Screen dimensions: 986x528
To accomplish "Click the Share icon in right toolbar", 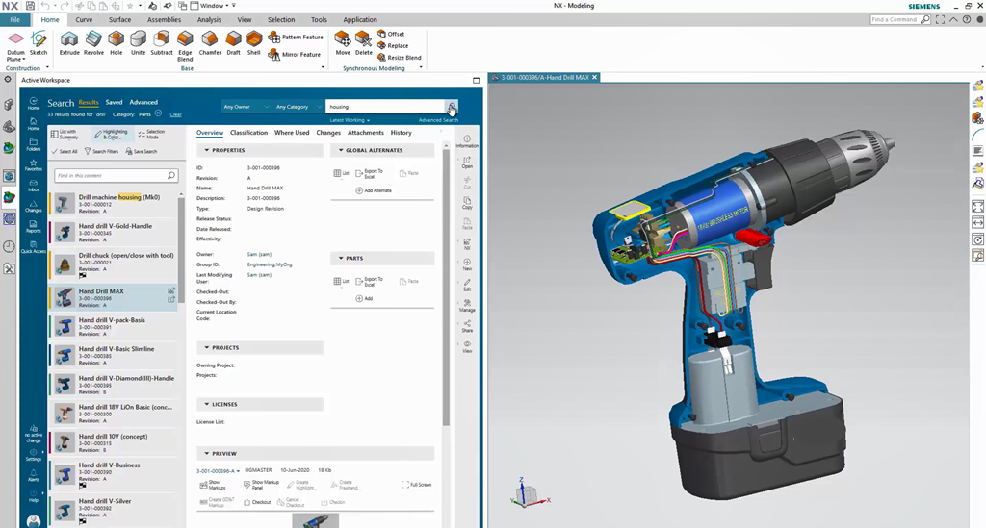I will click(x=467, y=324).
